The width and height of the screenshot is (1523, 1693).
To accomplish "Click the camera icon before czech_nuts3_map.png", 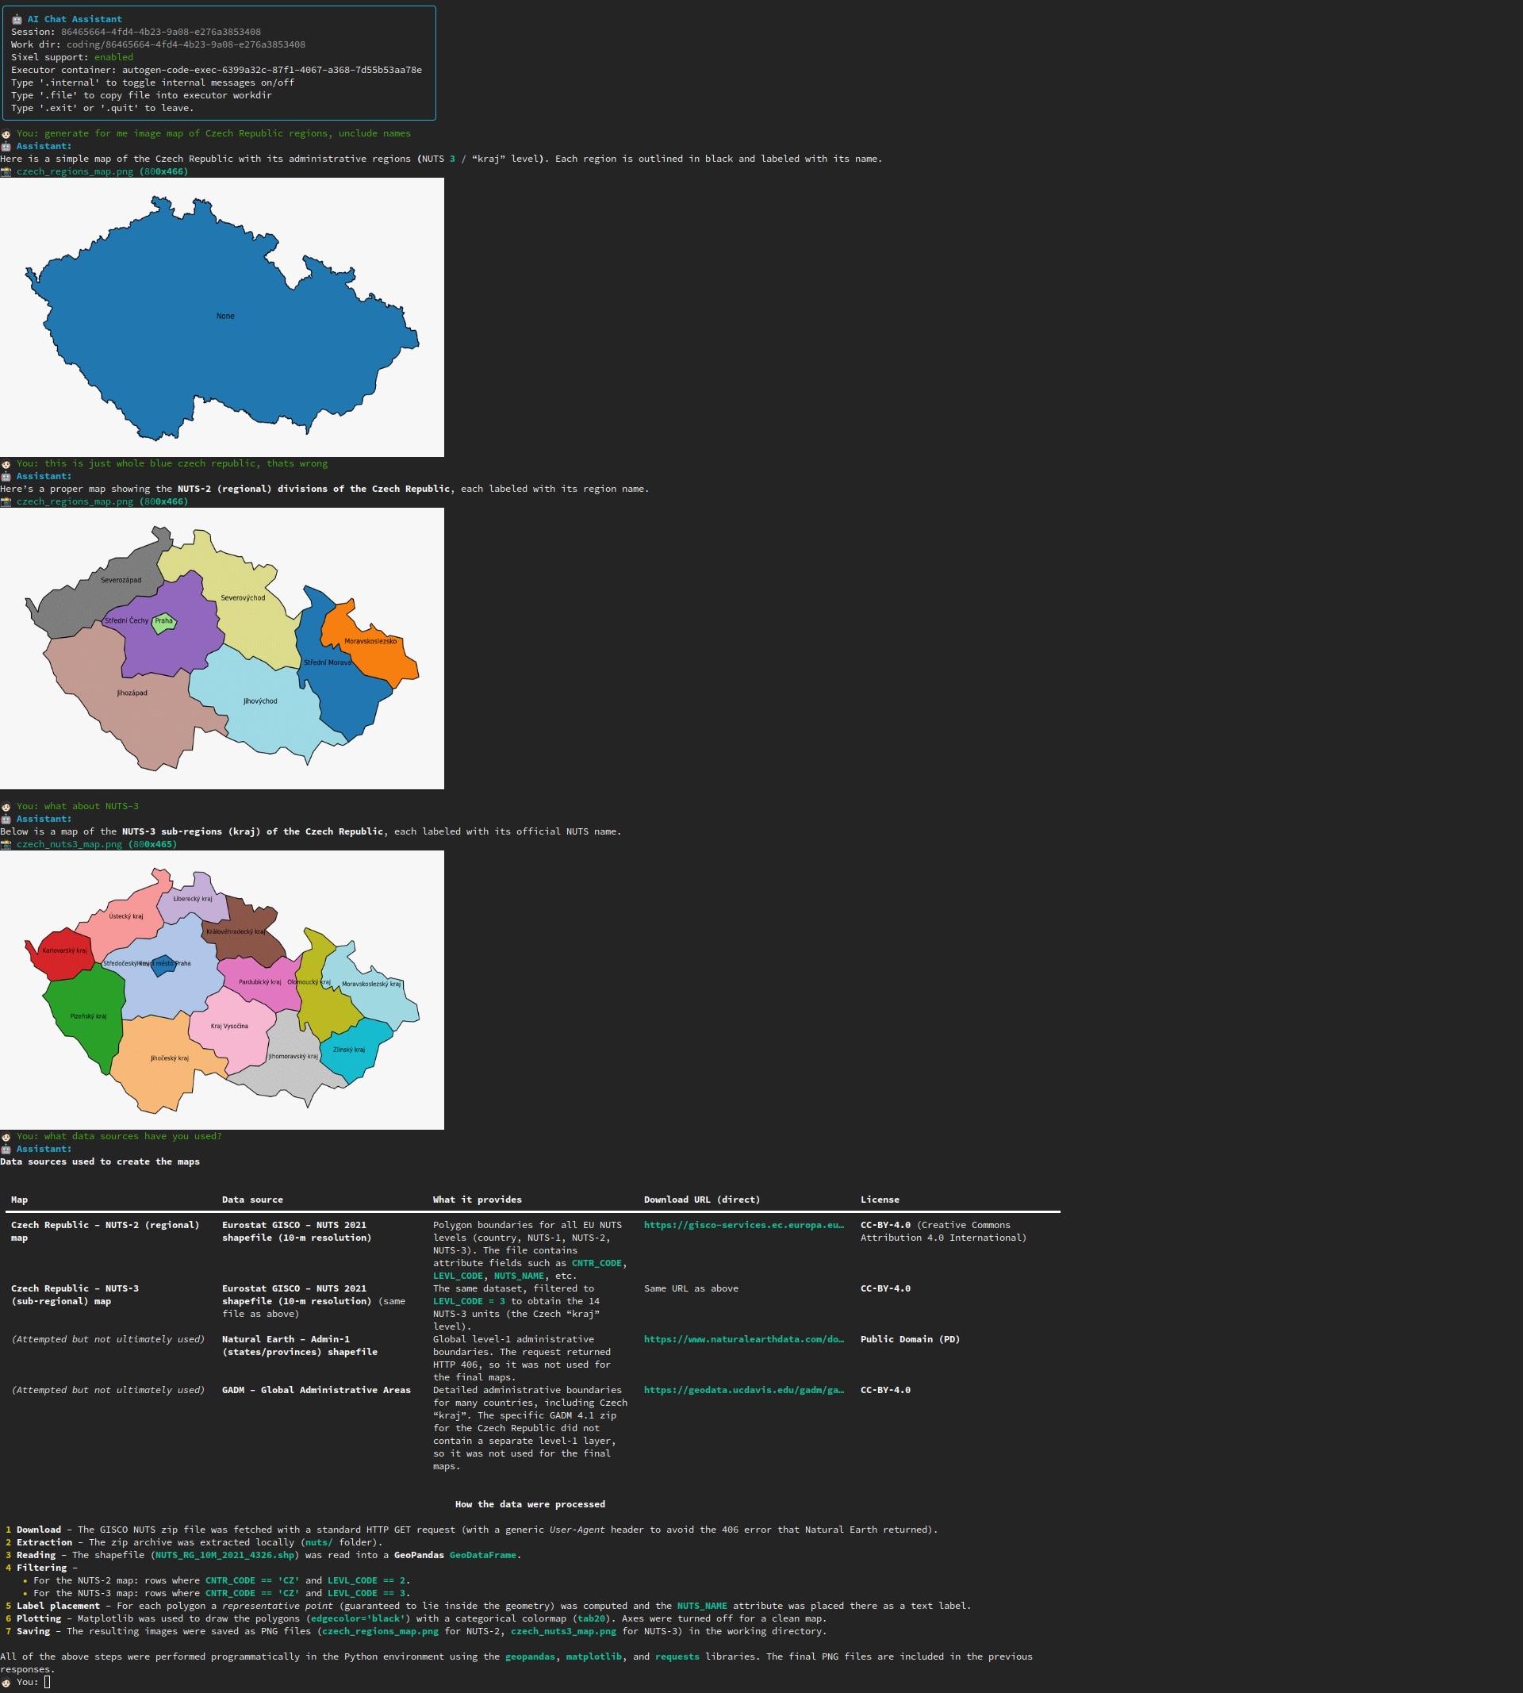I will click(6, 844).
